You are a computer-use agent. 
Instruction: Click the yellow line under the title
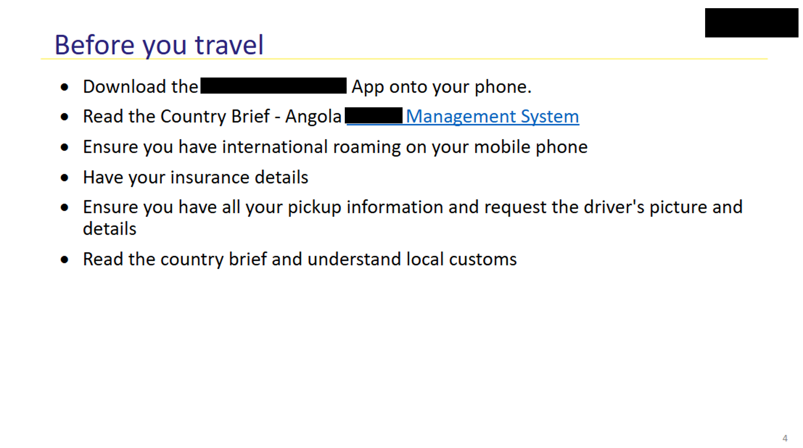click(x=404, y=59)
